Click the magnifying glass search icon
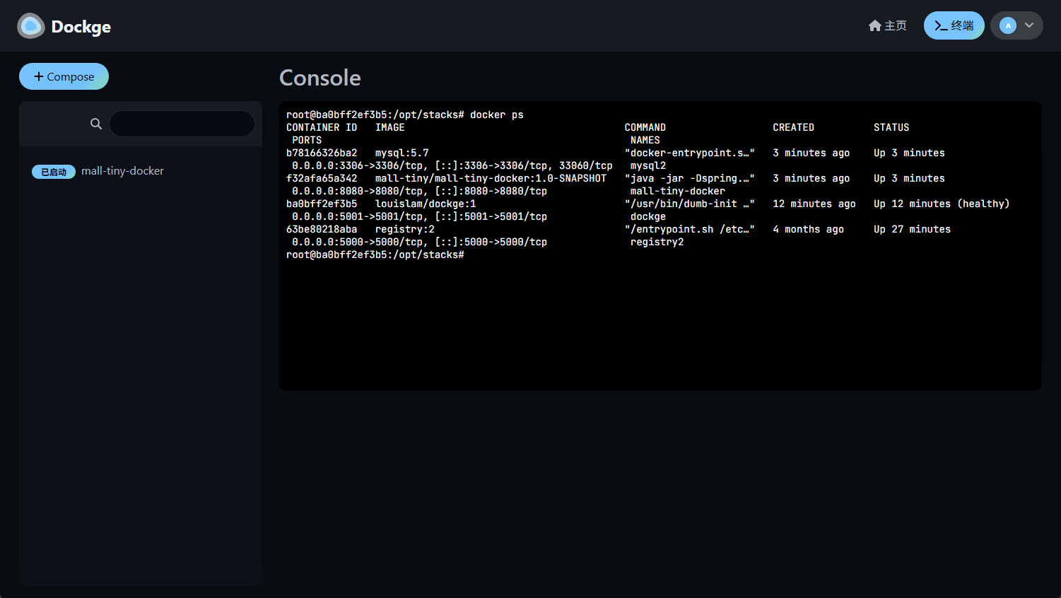This screenshot has width=1061, height=598. coord(96,124)
